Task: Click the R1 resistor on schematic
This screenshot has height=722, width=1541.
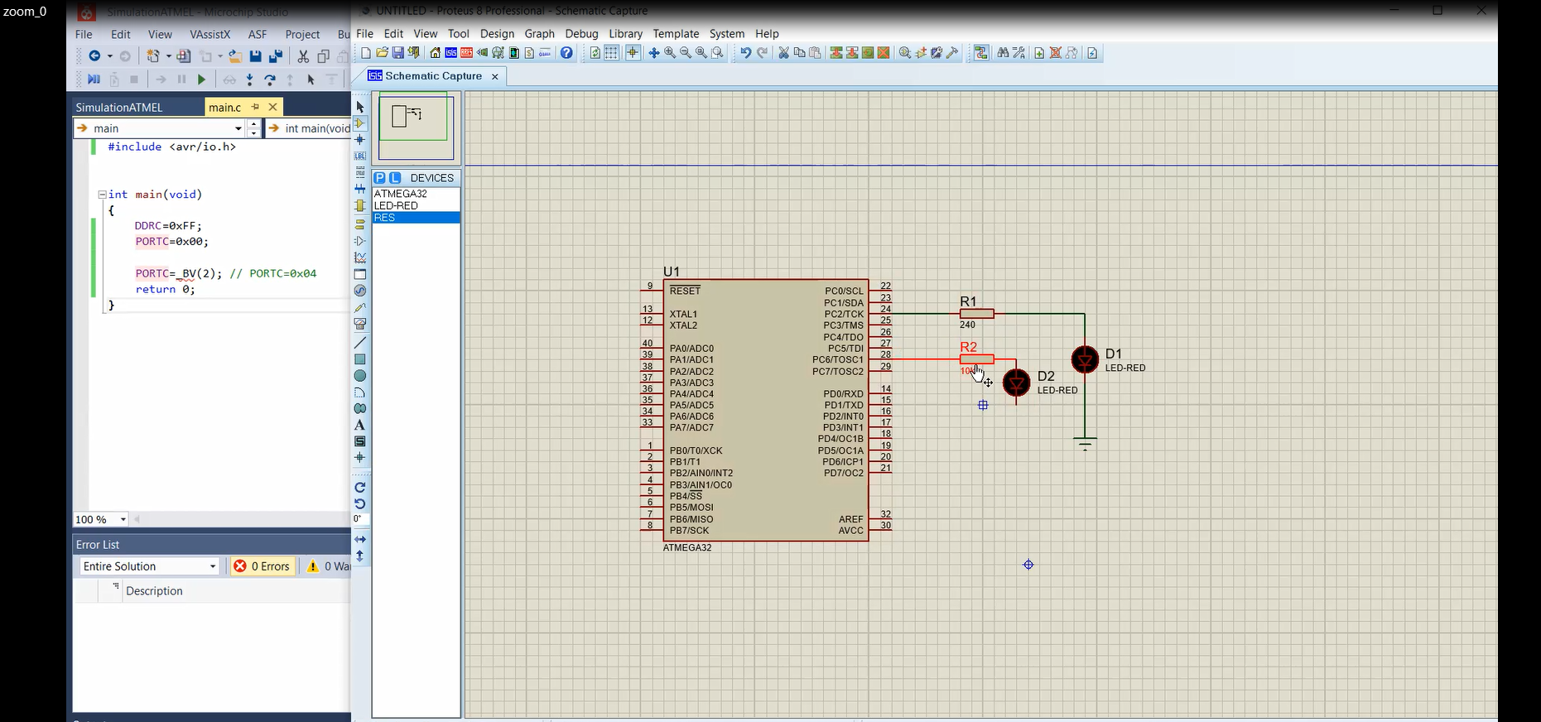Action: coord(977,314)
